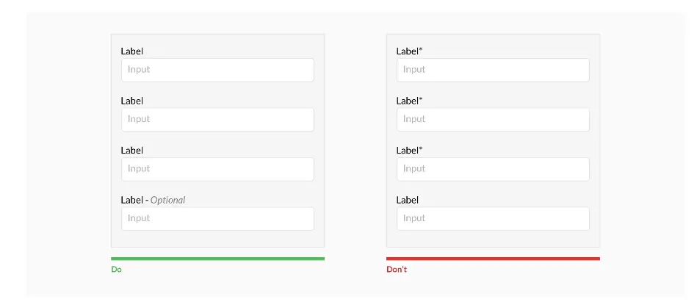Click the red bar under Don't example
Viewport: 697px width, 302px height.
[x=493, y=259]
